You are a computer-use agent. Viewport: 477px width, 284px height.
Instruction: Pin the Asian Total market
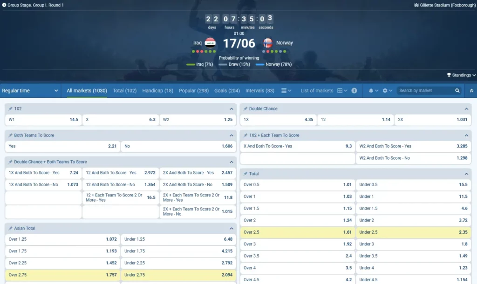(10, 228)
